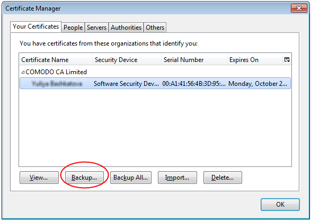Click the Delete... button
The width and height of the screenshot is (311, 221).
(x=223, y=178)
